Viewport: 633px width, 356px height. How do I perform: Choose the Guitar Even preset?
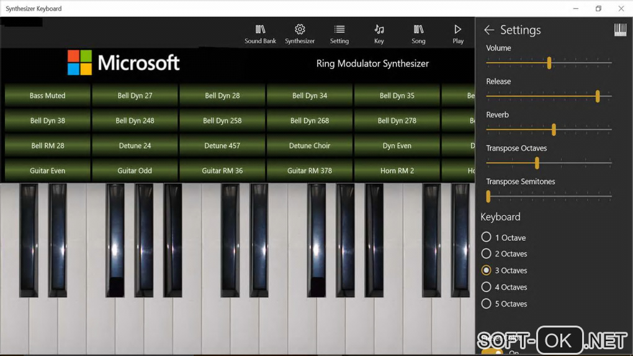point(47,171)
